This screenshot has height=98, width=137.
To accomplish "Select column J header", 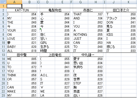I will [x=113, y=2].
